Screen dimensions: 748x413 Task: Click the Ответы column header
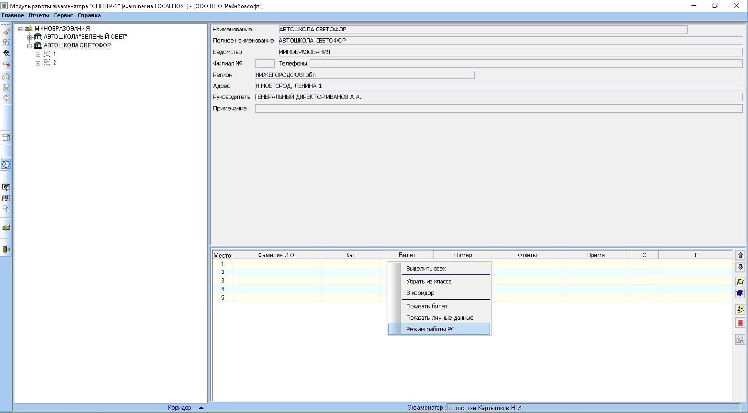(527, 255)
